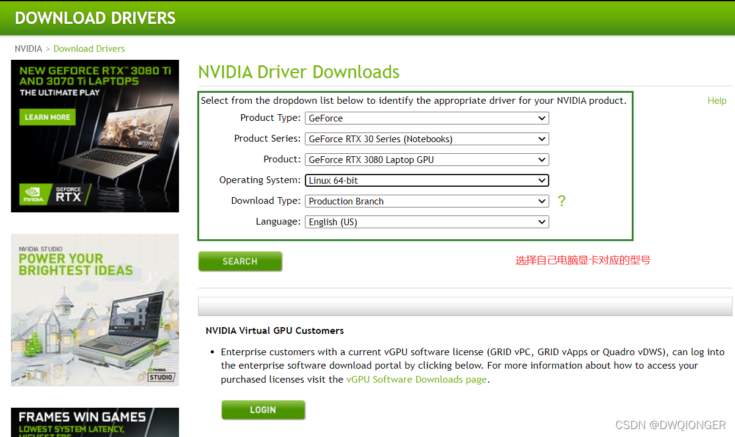Image resolution: width=735 pixels, height=437 pixels.
Task: Click LEARN MORE on the RTX laptops ad
Action: tap(48, 117)
